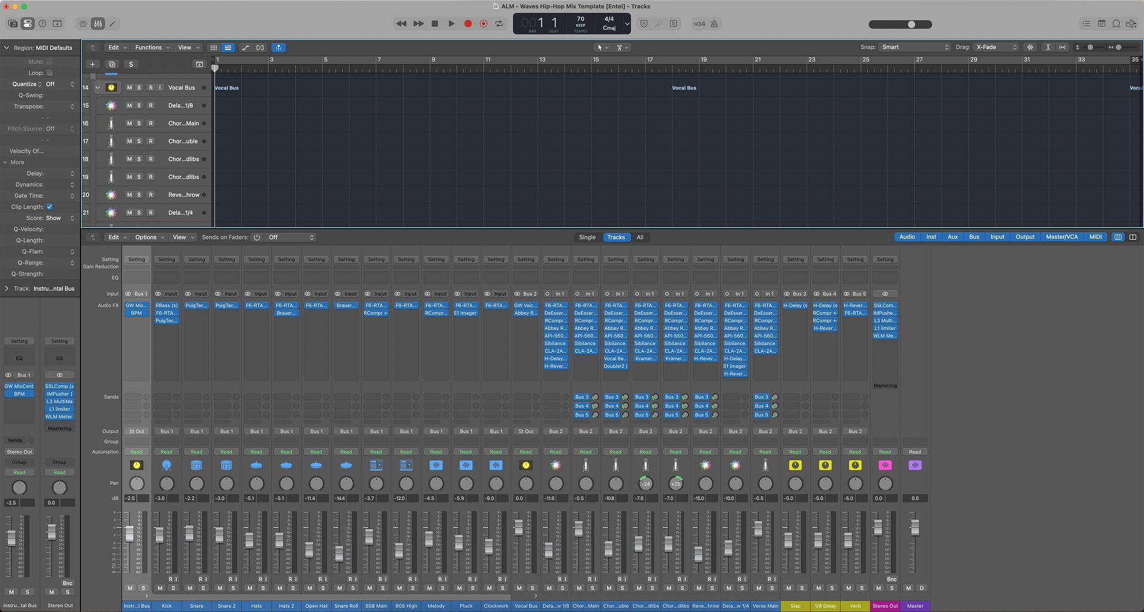Switch the mixer to All view
The width and height of the screenshot is (1144, 612).
(640, 237)
